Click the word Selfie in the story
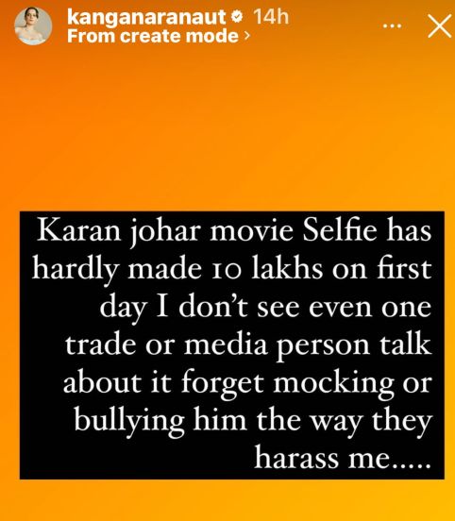 point(340,230)
